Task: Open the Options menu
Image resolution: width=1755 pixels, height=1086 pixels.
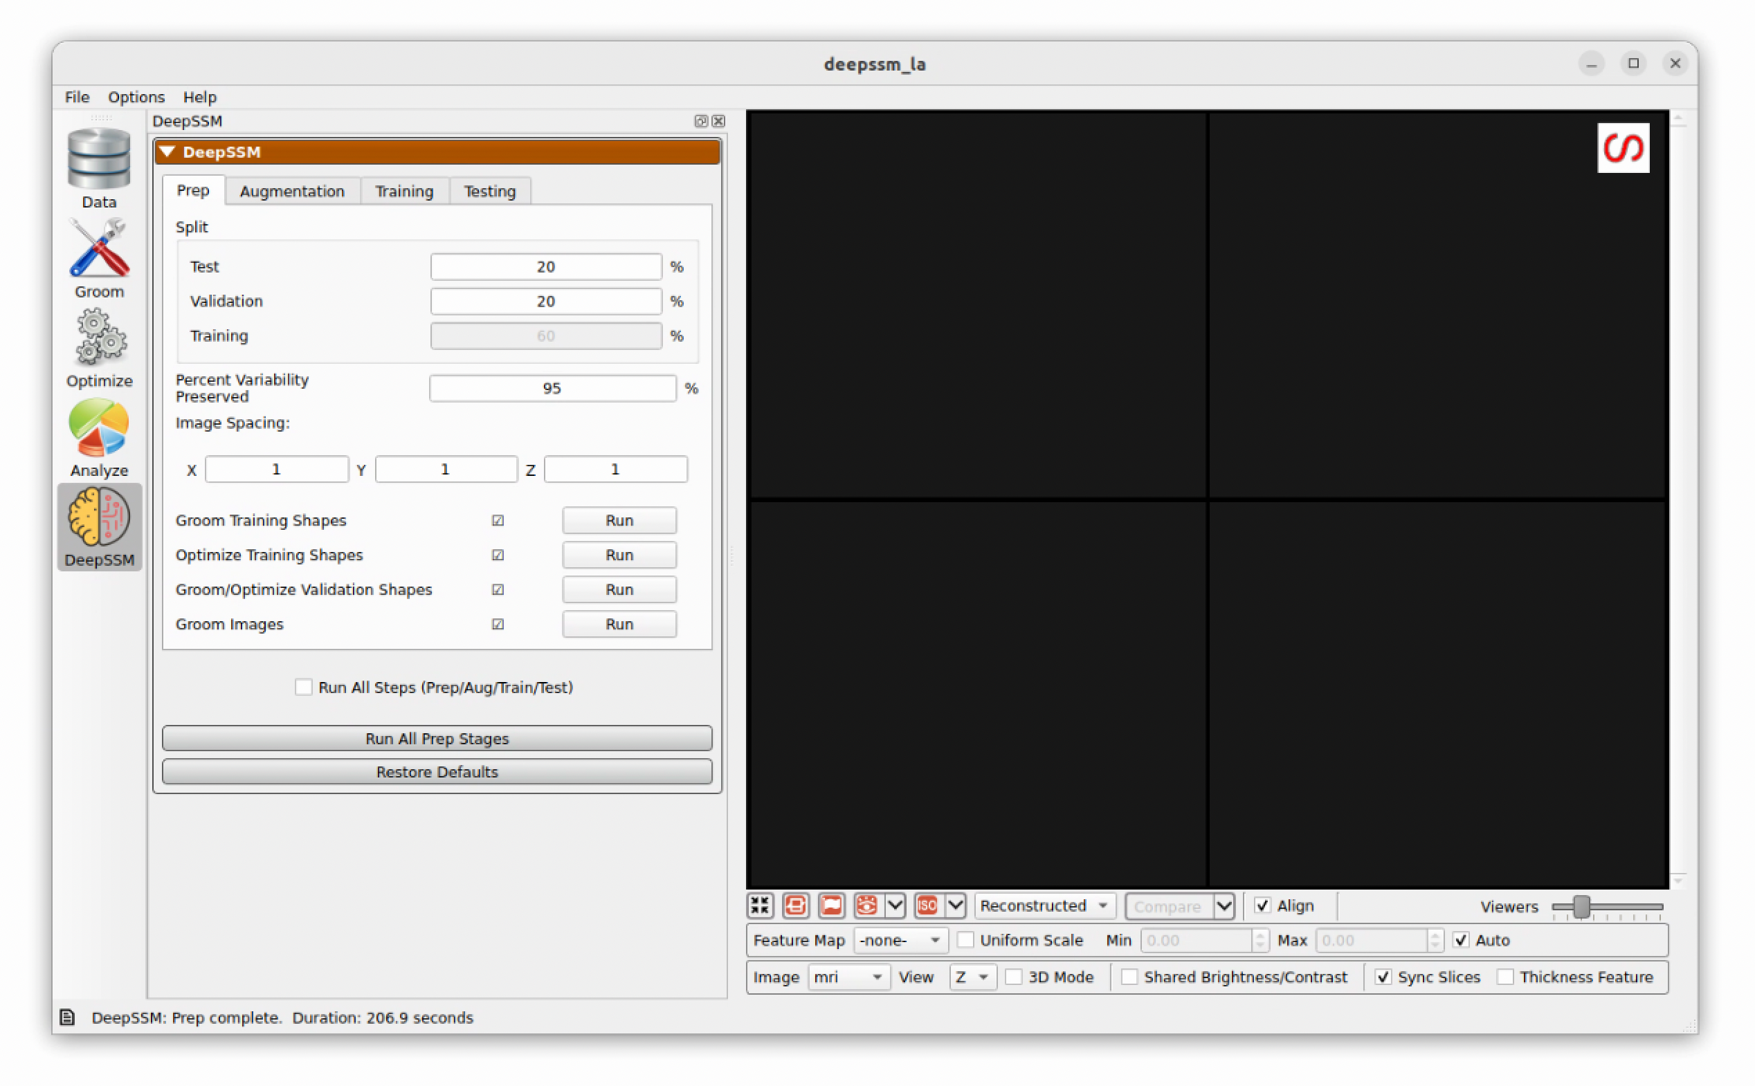Action: click(x=136, y=97)
